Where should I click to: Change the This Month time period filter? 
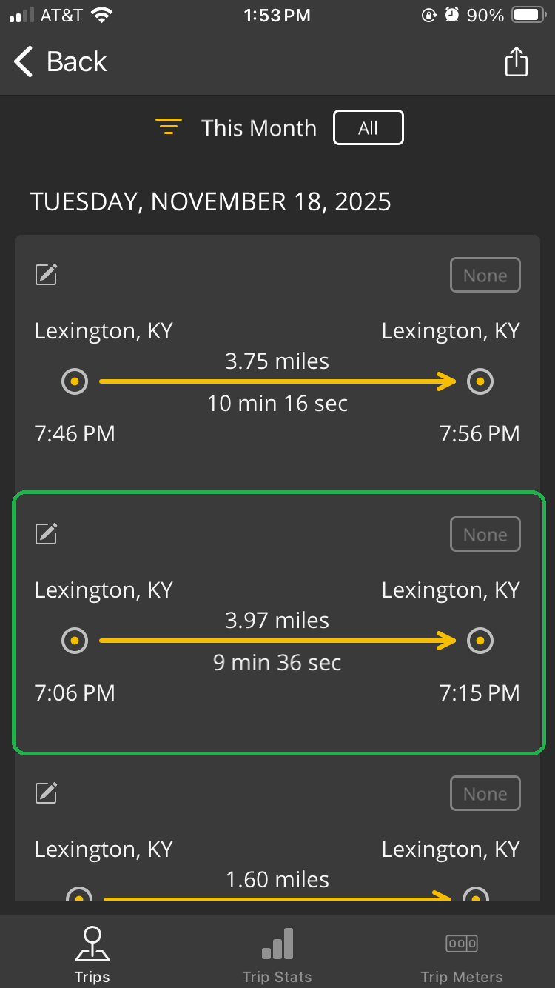click(259, 127)
